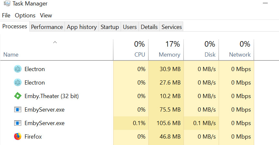Click the 105.6 MB EmbyServer.exe icon

tap(17, 123)
